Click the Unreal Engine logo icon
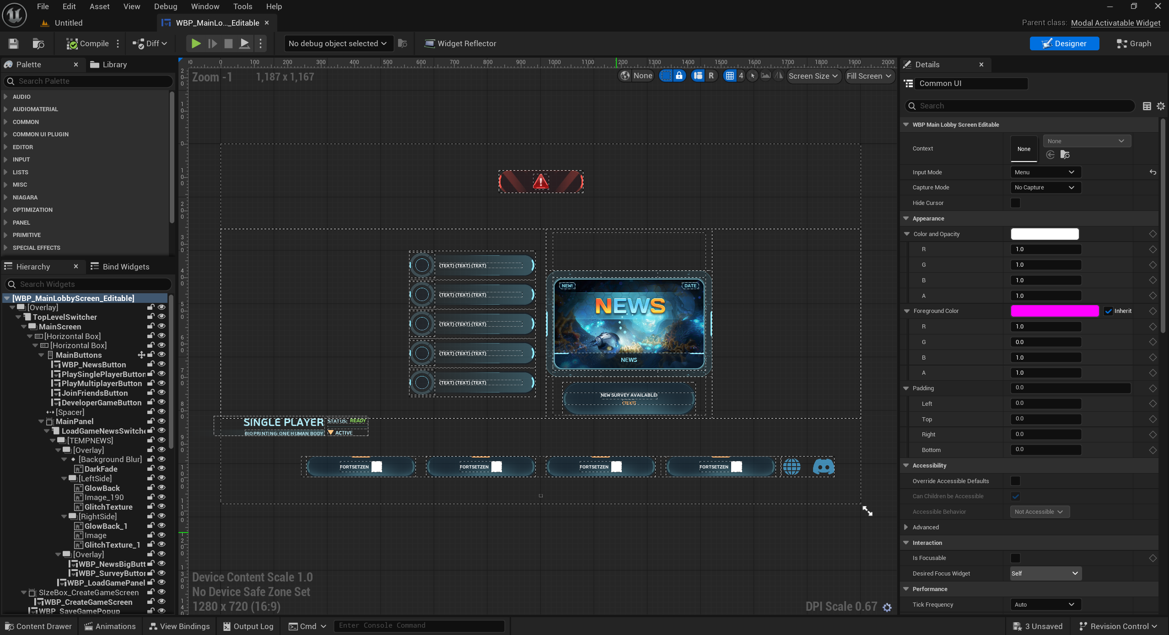Screen dimensions: 1169x635 click(14, 15)
